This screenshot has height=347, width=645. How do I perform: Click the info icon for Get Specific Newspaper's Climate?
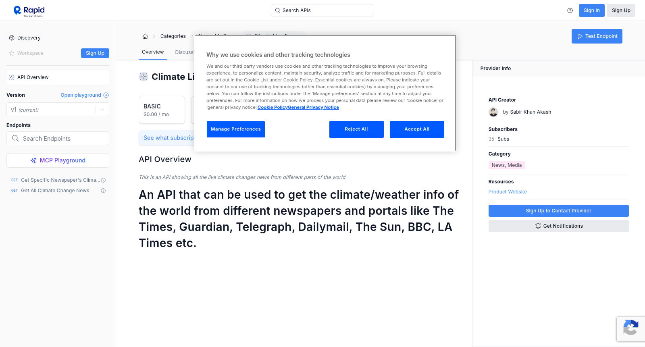tap(103, 180)
